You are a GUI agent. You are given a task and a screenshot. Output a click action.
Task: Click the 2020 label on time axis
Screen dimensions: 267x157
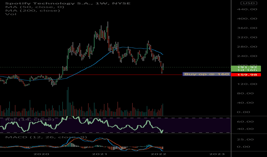[x=41, y=154]
